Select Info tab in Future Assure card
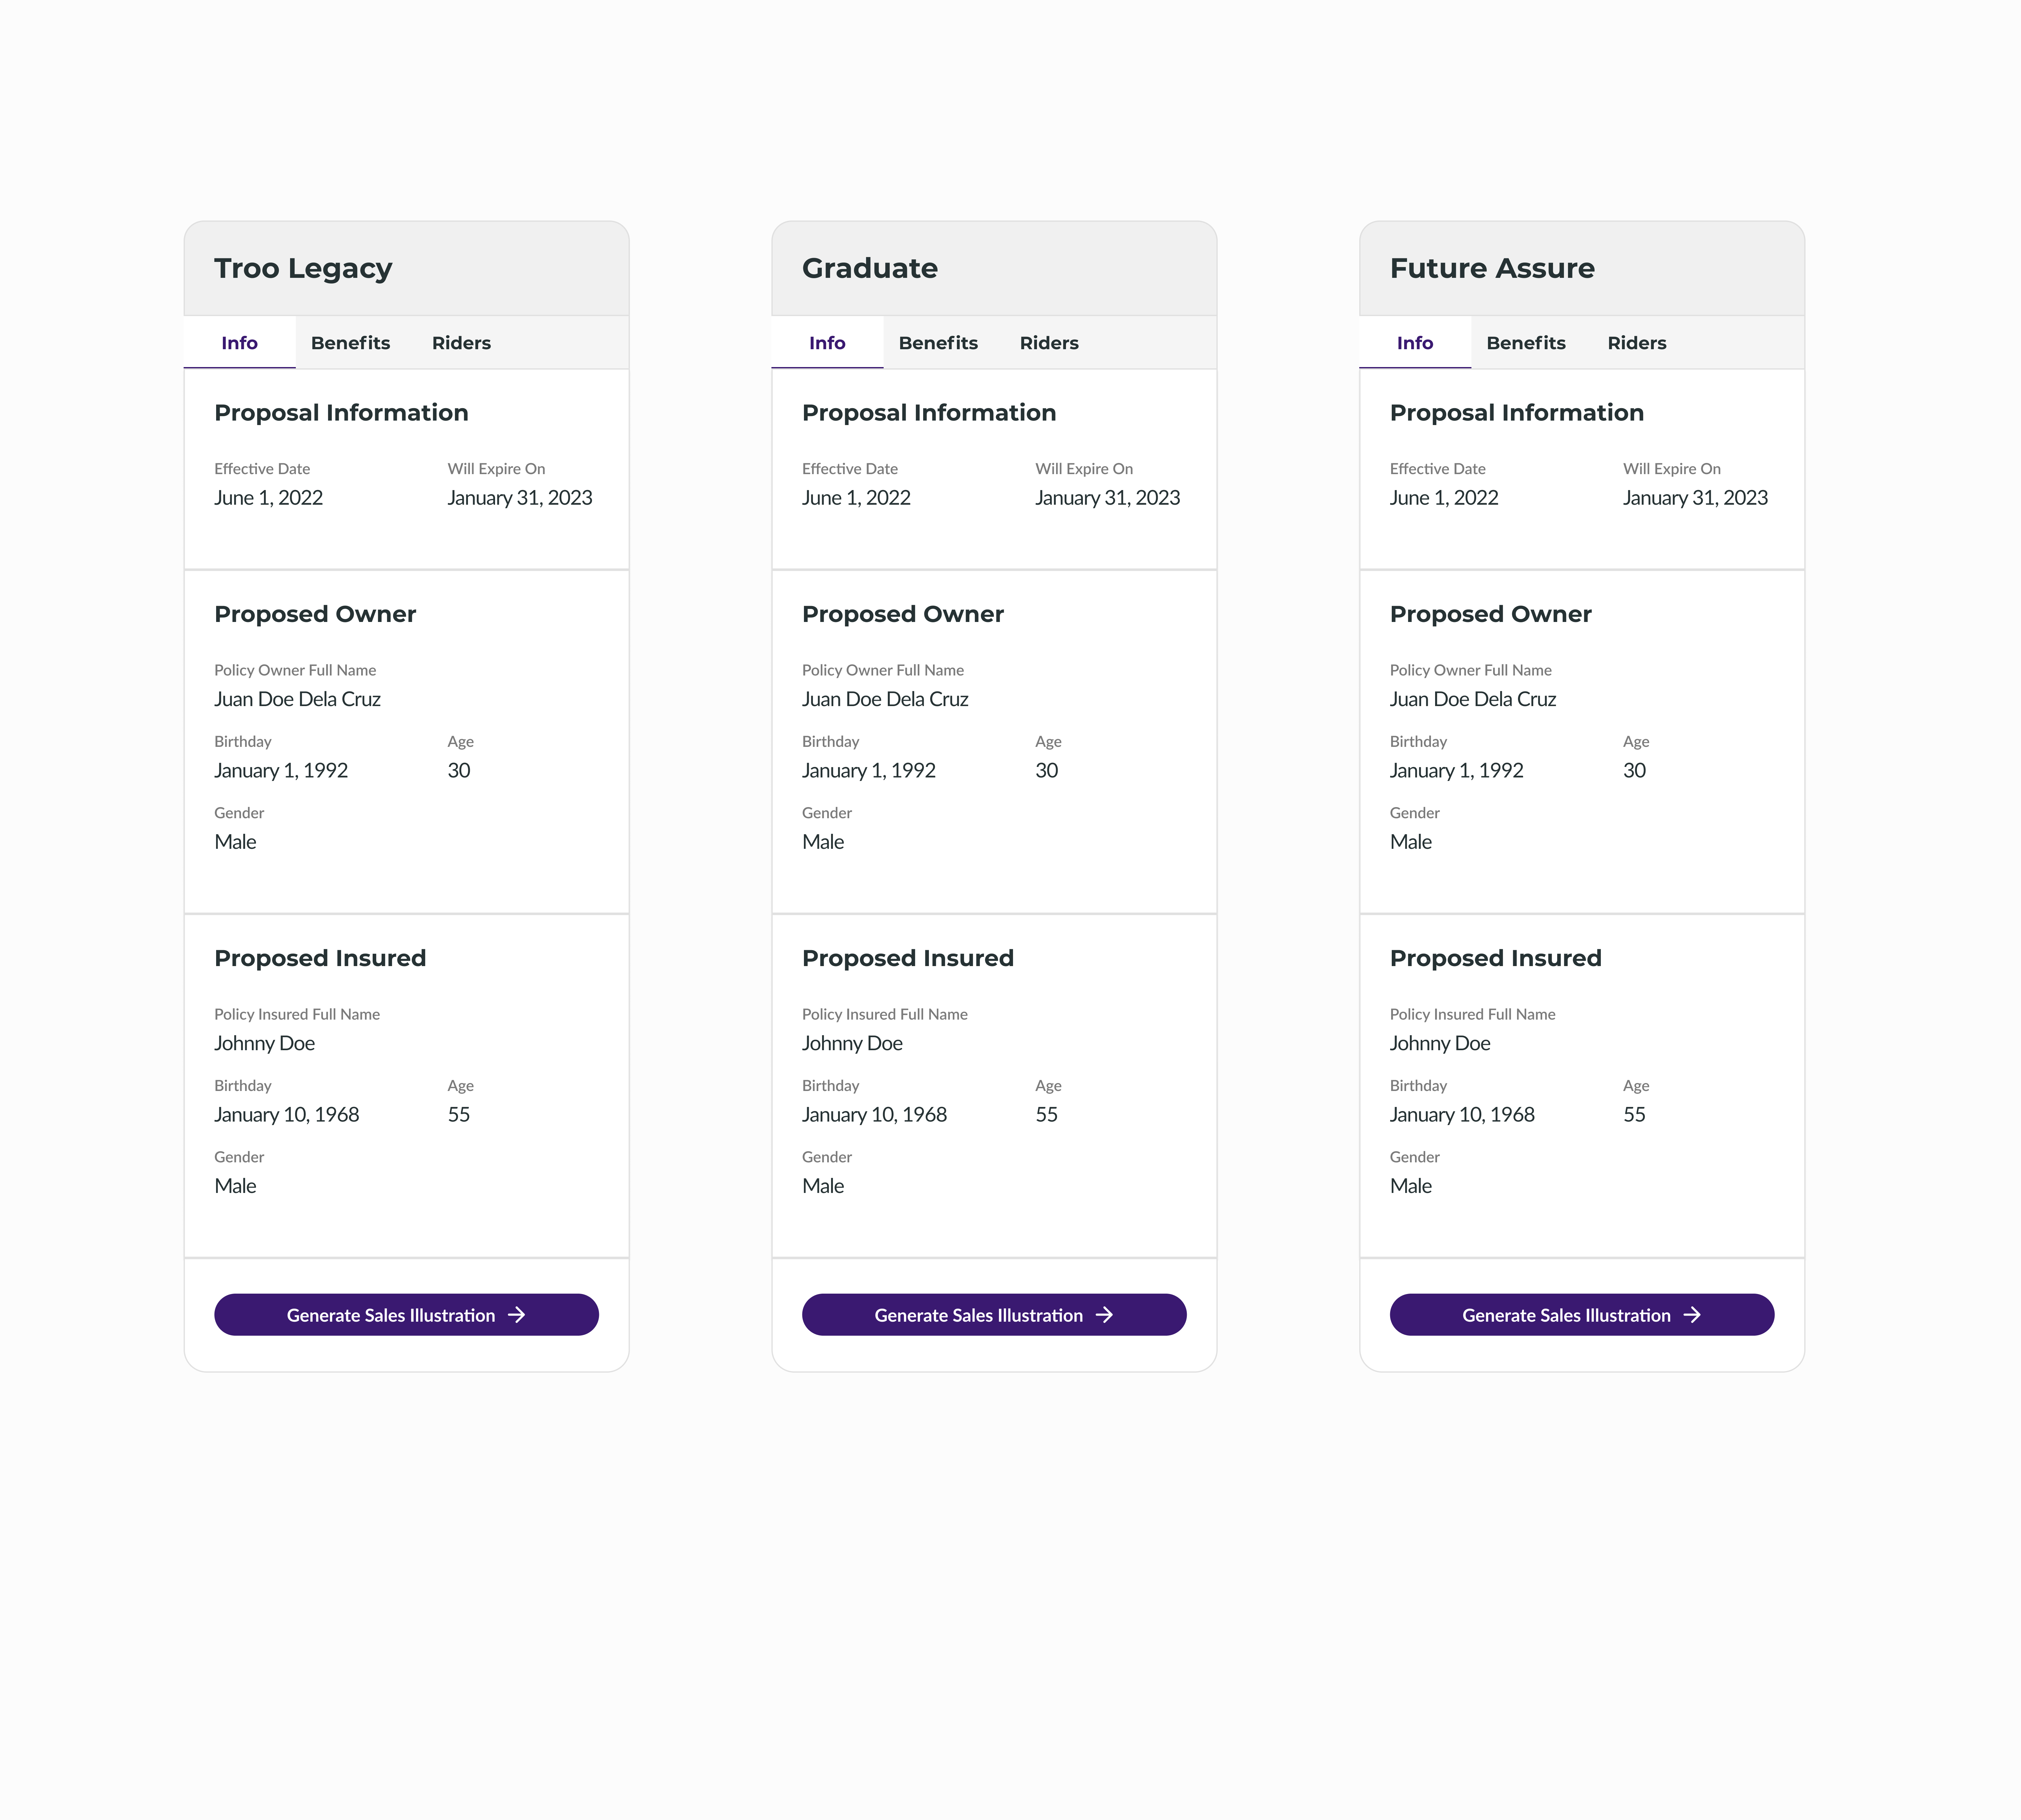This screenshot has width=2021, height=1820. point(1415,343)
